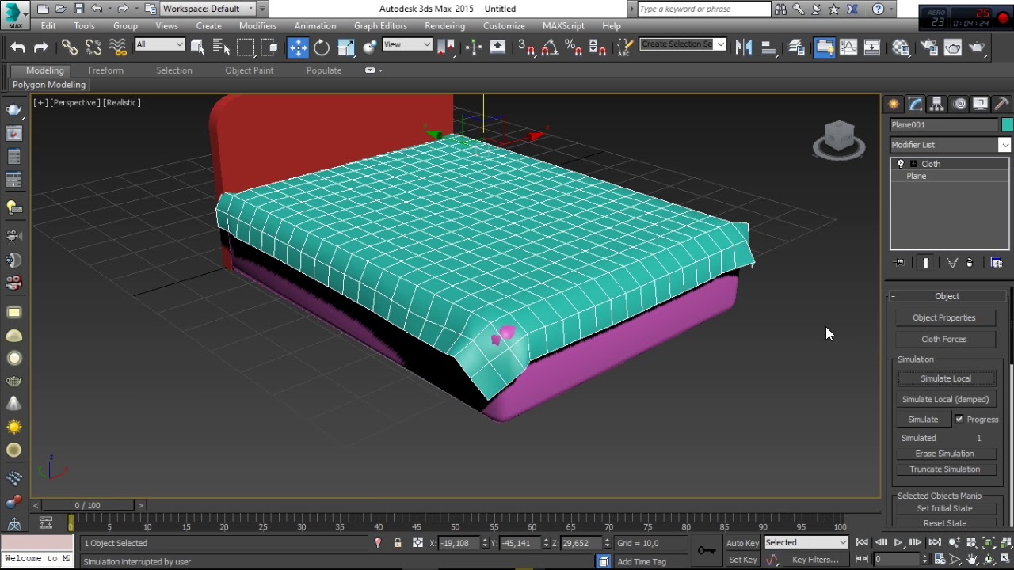Screen dimensions: 1014x570
Task: Click Configure Modifier Sets icon
Action: coord(997,263)
